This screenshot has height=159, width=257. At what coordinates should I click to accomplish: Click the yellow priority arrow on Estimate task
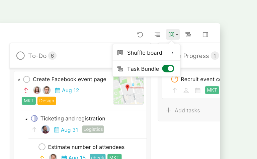pos(42,157)
